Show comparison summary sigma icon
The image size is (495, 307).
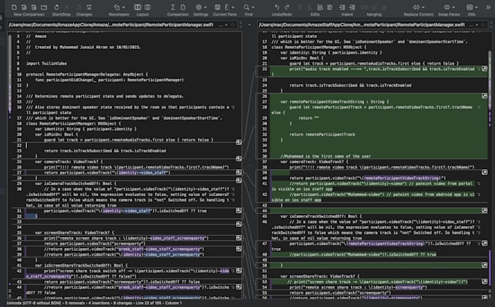(173, 7)
